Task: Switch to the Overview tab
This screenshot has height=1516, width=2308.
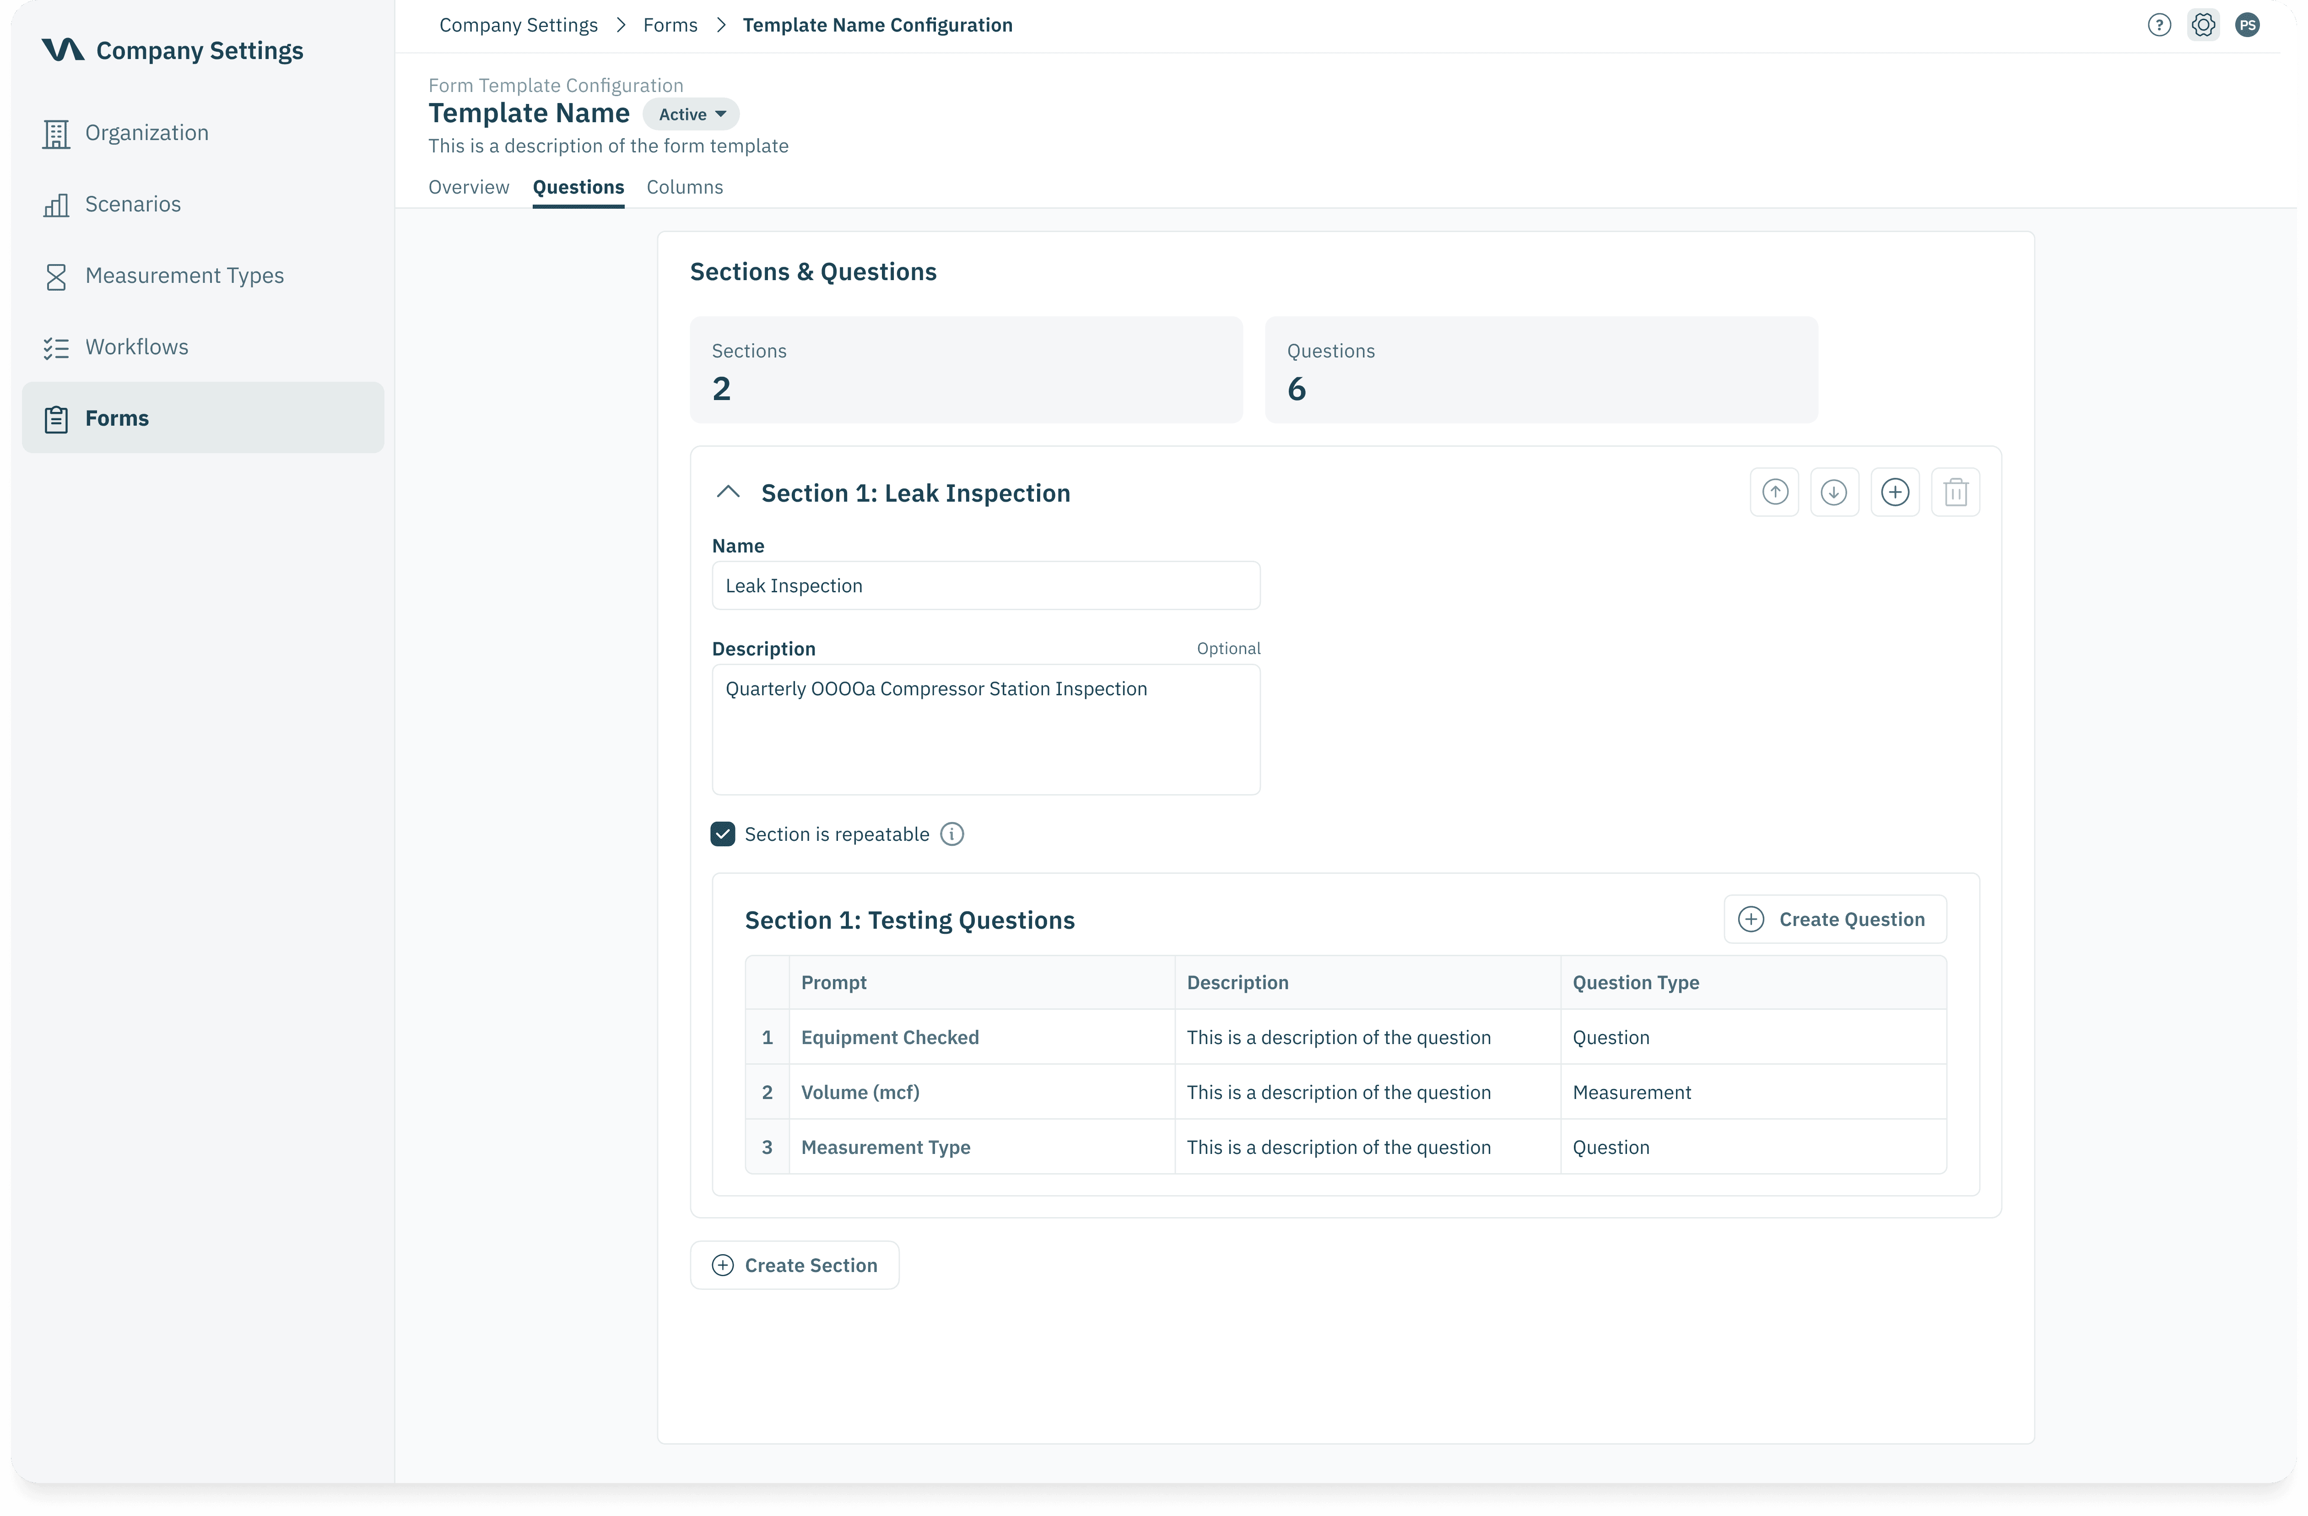Action: (x=468, y=187)
